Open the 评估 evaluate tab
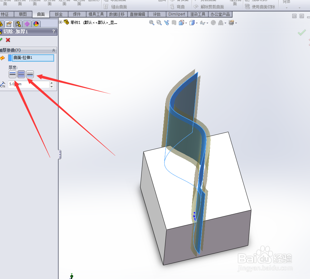This screenshot has height=279, width=310. coord(157,14)
